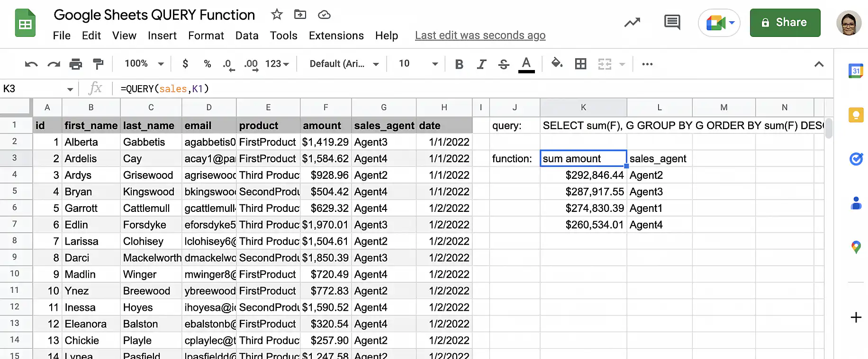Image resolution: width=868 pixels, height=359 pixels.
Task: Toggle italic formatting
Action: pyautogui.click(x=481, y=64)
